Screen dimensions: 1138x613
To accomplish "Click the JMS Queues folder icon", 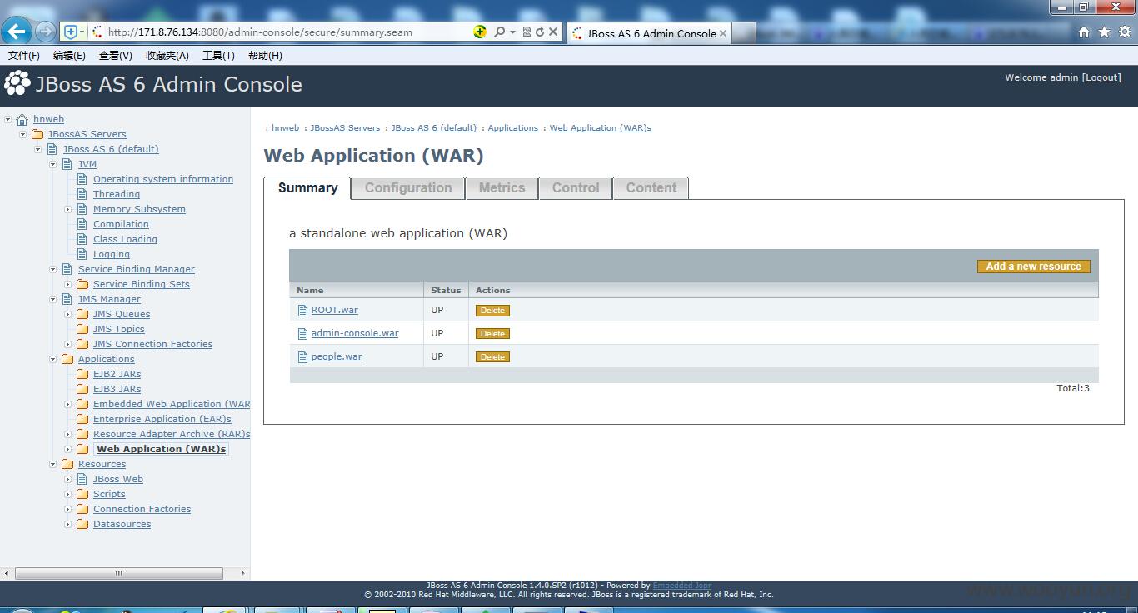I will click(x=82, y=315).
